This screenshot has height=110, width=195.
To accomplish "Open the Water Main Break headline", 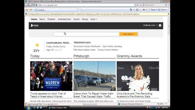I will (93, 95).
